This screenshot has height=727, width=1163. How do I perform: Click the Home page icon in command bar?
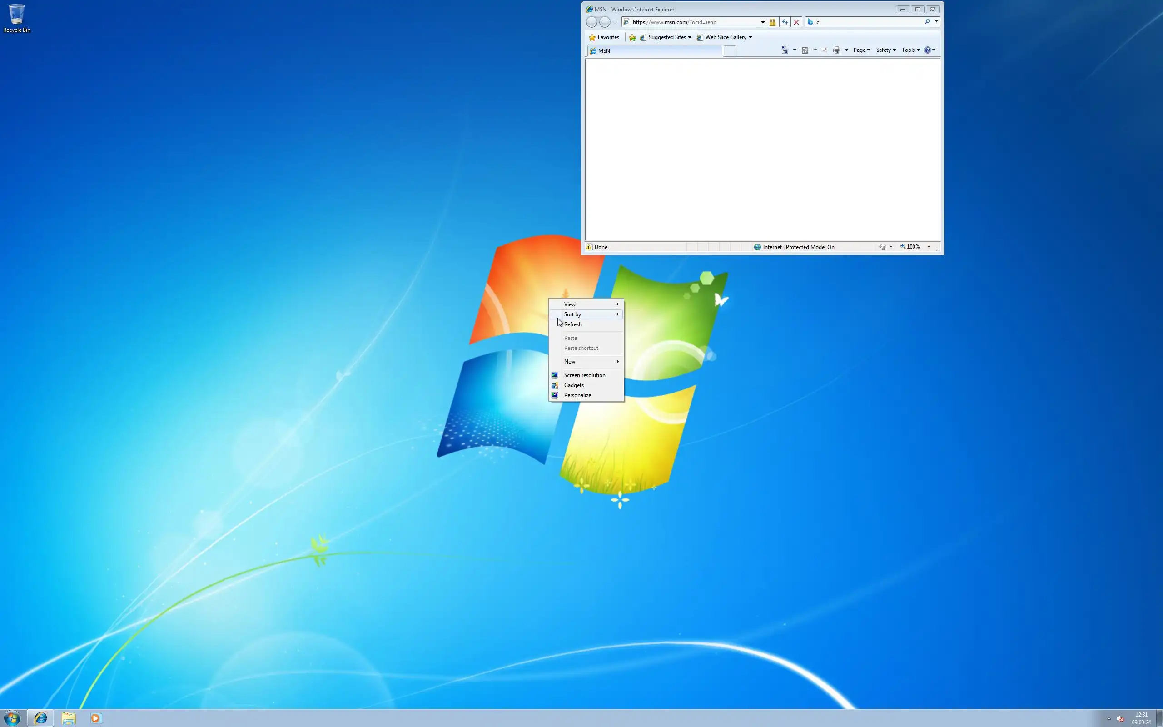(x=785, y=50)
